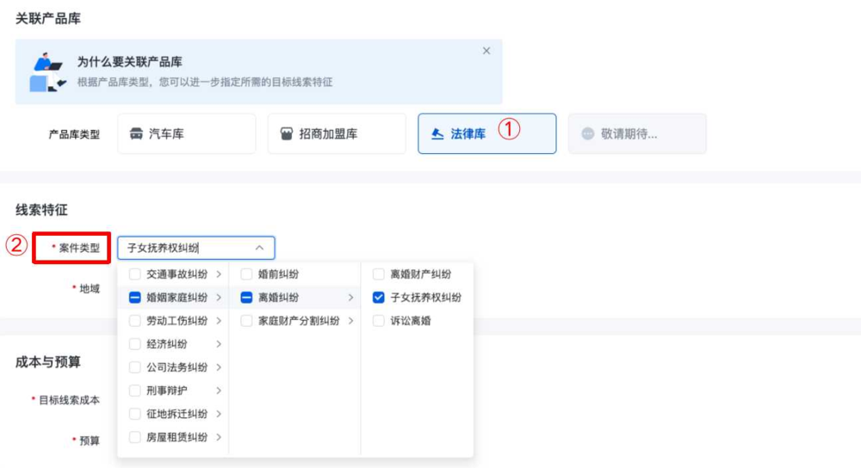This screenshot has width=861, height=468.
Task: Click the ellipsis icon beside 敬请期待
Action: pos(587,134)
